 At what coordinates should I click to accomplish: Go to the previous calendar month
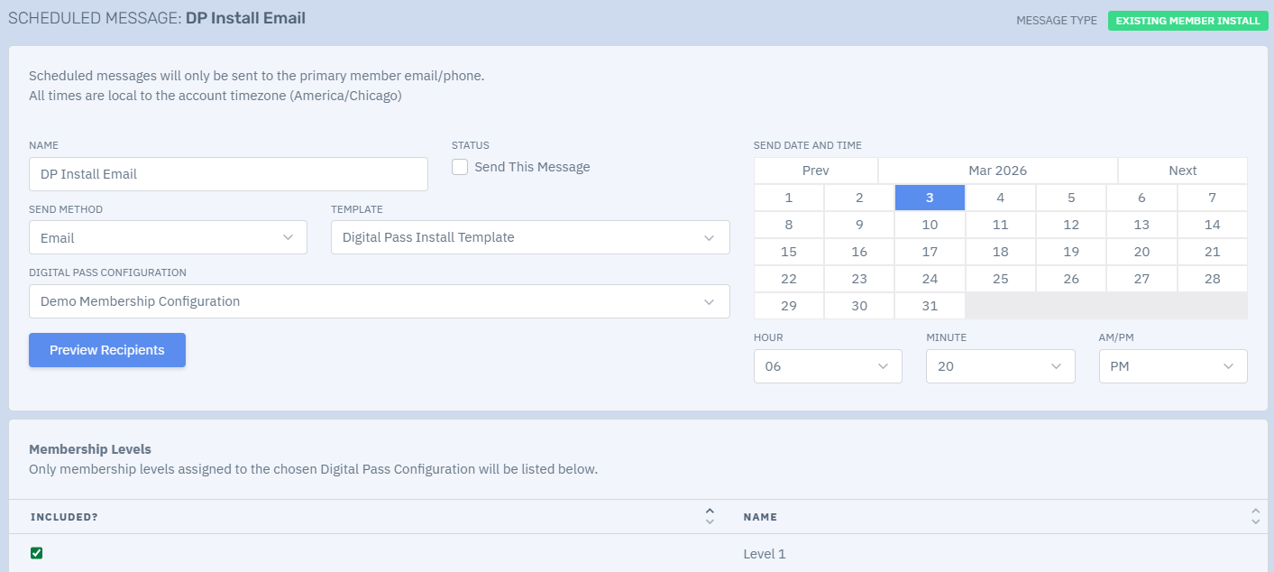tap(816, 171)
